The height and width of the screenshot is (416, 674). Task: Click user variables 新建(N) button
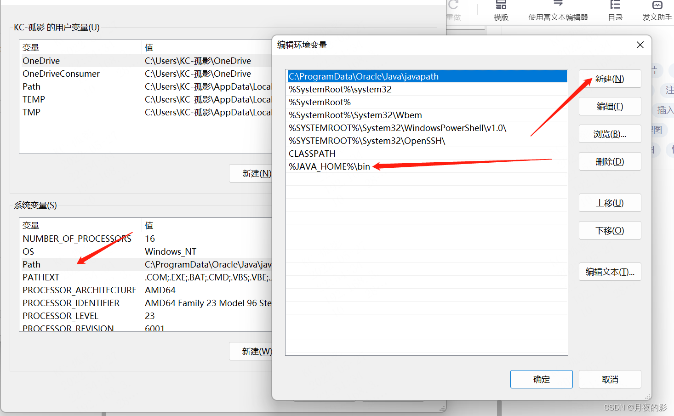(x=251, y=173)
